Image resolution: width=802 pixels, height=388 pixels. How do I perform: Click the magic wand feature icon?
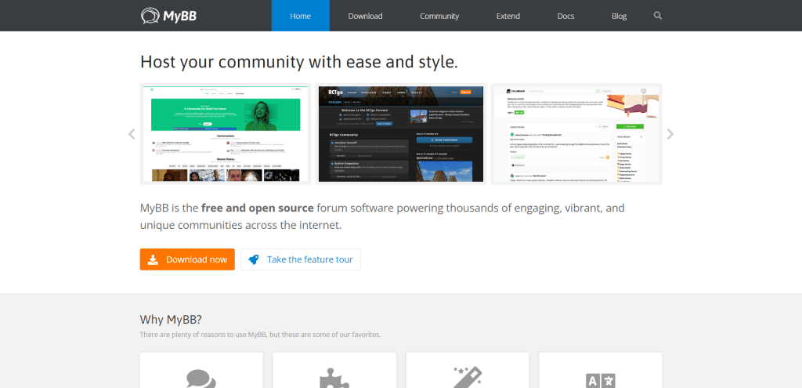point(468,378)
